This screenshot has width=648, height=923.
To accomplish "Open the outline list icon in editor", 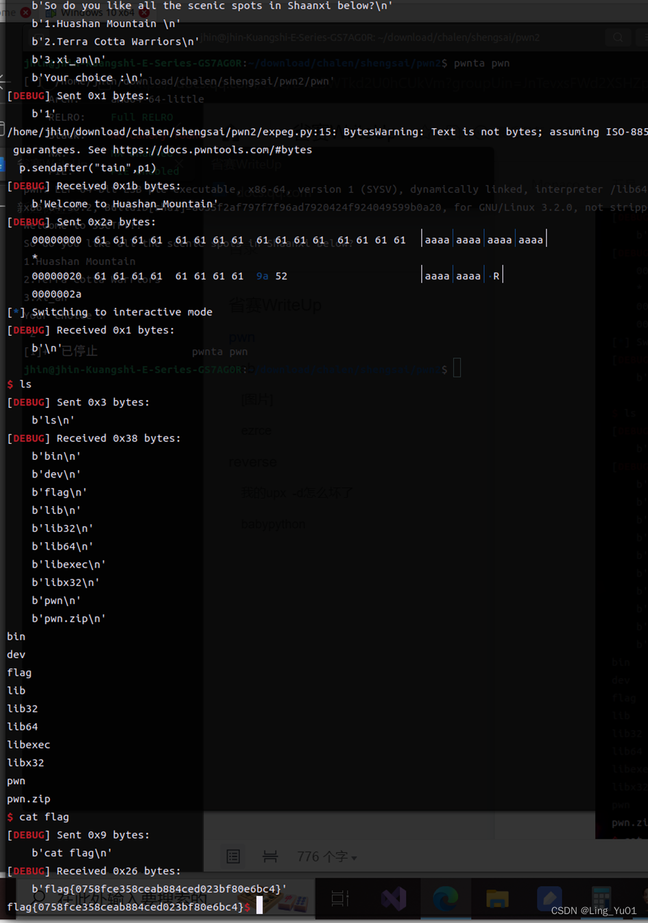I will click(x=233, y=856).
